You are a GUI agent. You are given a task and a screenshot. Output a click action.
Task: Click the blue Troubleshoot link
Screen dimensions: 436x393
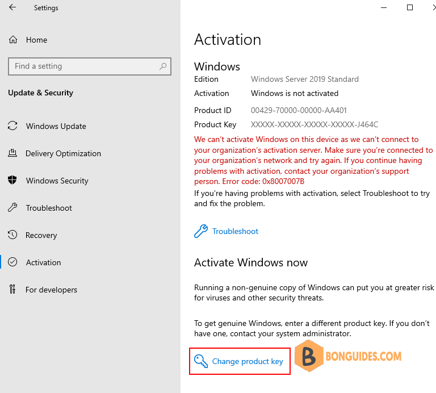point(235,231)
